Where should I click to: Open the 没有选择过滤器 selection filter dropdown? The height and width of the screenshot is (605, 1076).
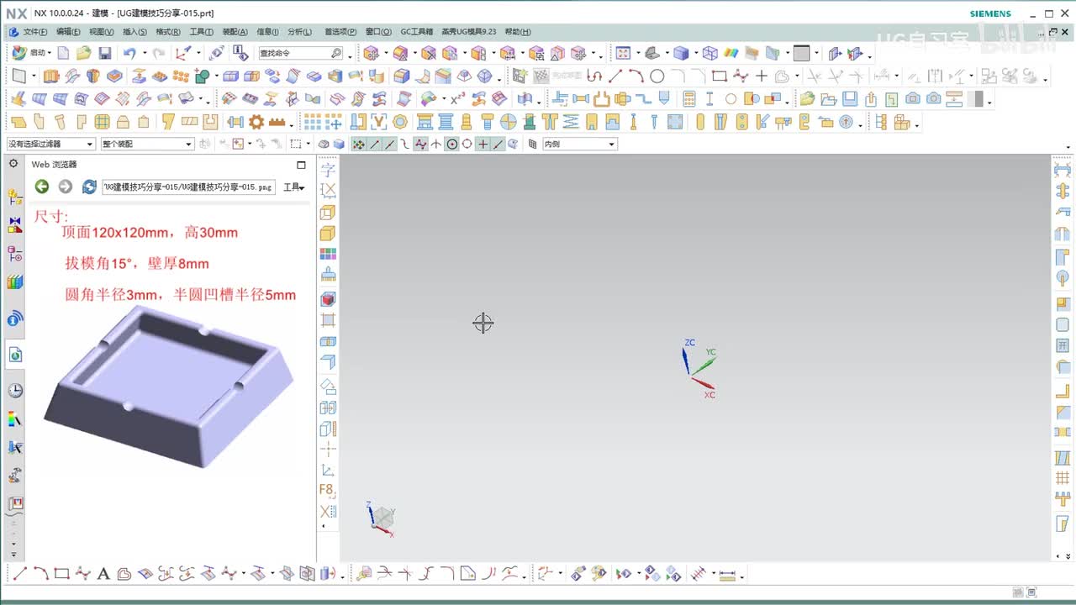(x=50, y=144)
